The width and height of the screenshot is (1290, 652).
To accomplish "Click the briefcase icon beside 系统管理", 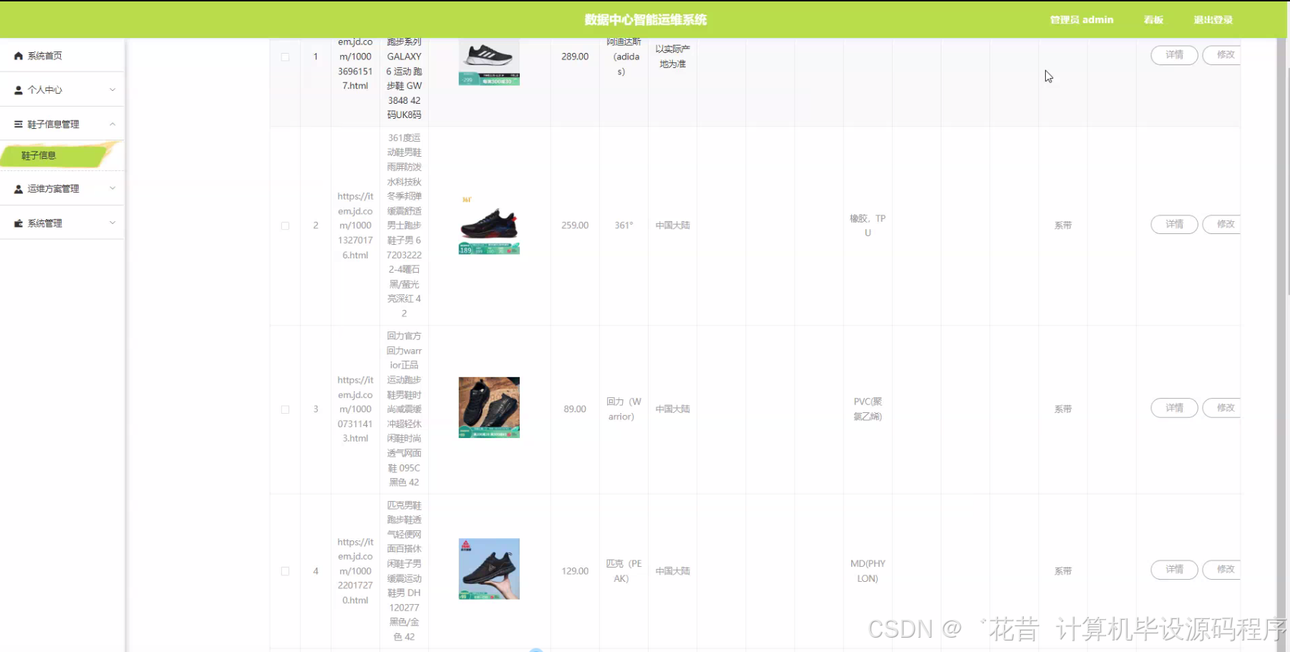I will click(19, 223).
